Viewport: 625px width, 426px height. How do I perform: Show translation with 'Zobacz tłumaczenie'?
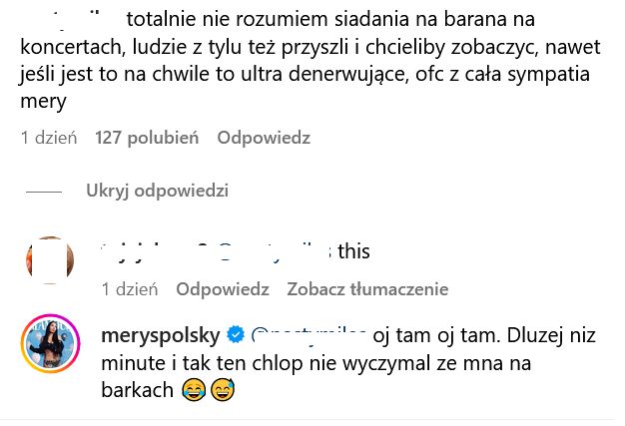point(367,289)
